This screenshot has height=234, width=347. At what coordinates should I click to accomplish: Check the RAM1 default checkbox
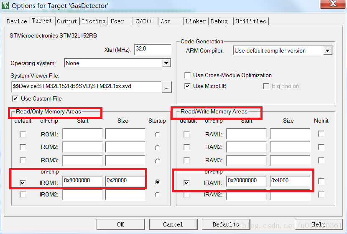(x=187, y=134)
